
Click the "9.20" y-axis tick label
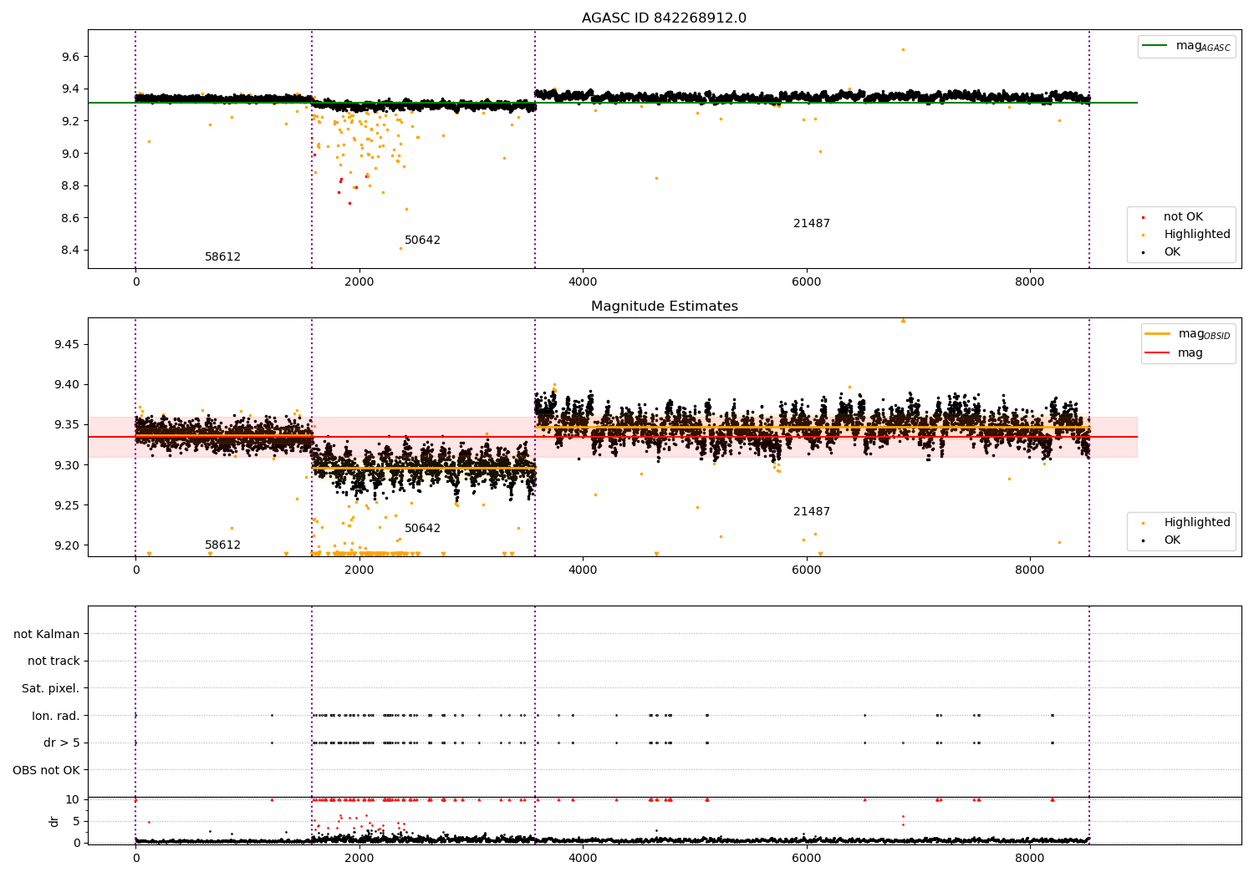[67, 545]
